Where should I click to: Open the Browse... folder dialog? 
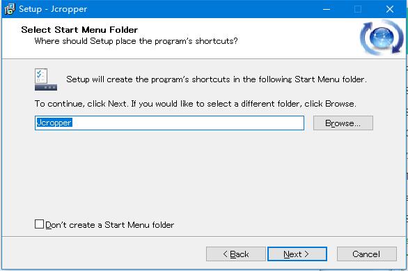click(343, 123)
